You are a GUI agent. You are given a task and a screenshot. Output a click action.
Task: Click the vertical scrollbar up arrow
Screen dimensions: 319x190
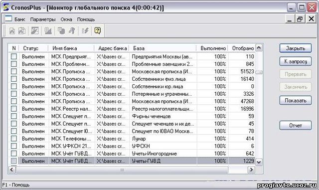tap(259, 48)
